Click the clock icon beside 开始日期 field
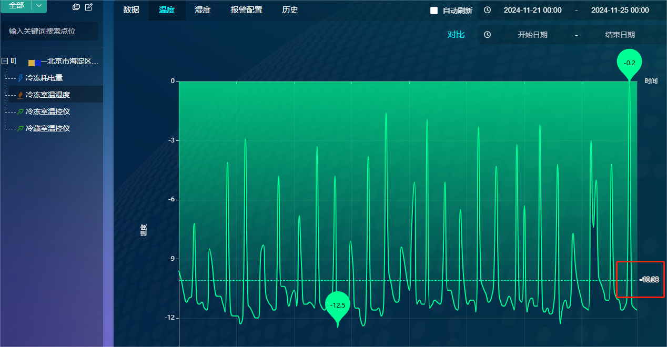Screen dimensions: 667x347 (x=488, y=35)
